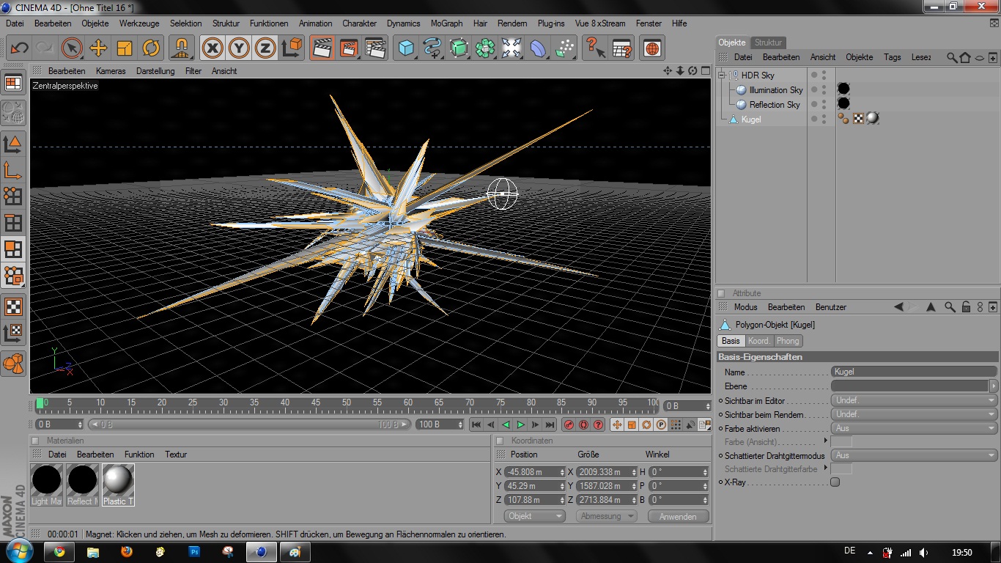
Task: Select the Kugel object in tree
Action: (x=751, y=119)
